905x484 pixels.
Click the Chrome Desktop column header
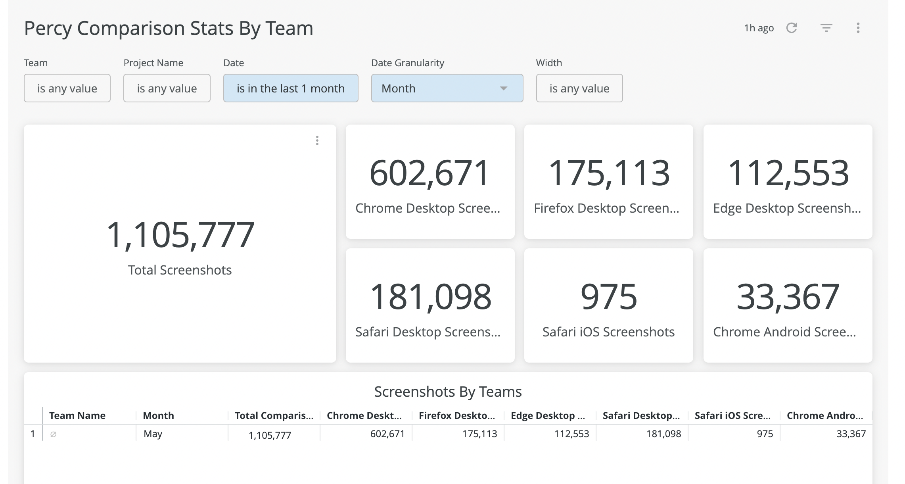click(364, 415)
